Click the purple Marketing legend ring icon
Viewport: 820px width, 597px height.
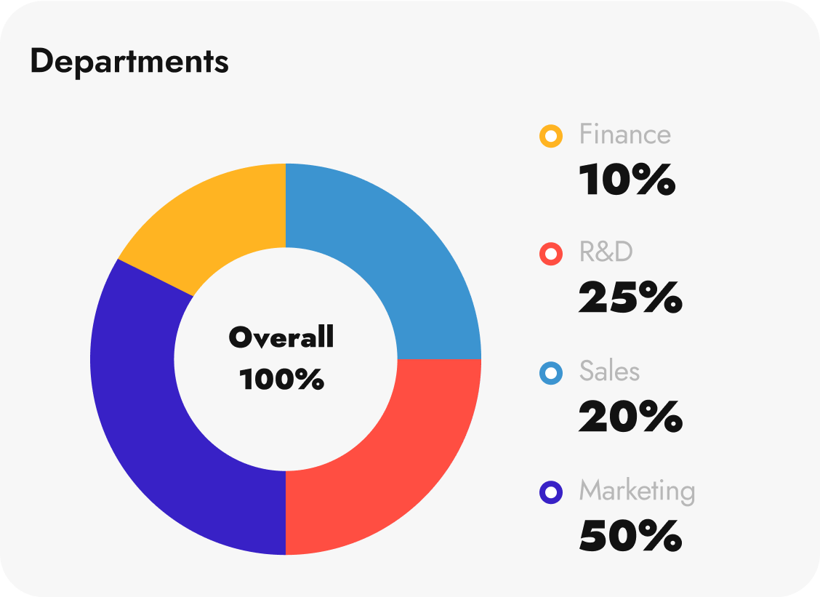pyautogui.click(x=551, y=493)
